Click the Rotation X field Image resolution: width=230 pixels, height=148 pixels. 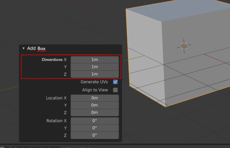click(x=95, y=121)
